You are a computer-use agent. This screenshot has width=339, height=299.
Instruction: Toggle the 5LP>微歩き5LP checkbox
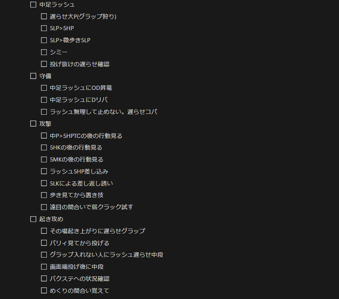[x=44, y=40]
